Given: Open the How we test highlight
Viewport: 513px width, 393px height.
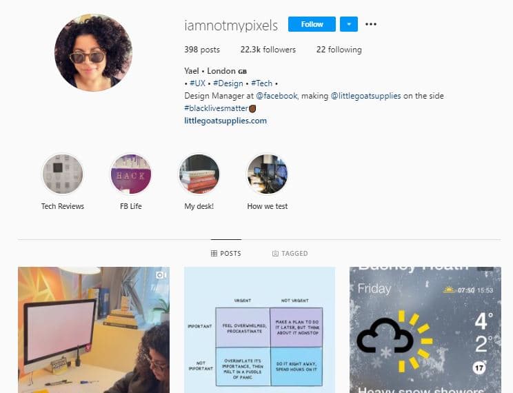Looking at the screenshot, I should pyautogui.click(x=268, y=174).
